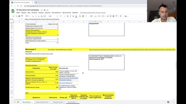Open the font size dropdown
The height and width of the screenshot is (104, 186).
(x=62, y=16)
